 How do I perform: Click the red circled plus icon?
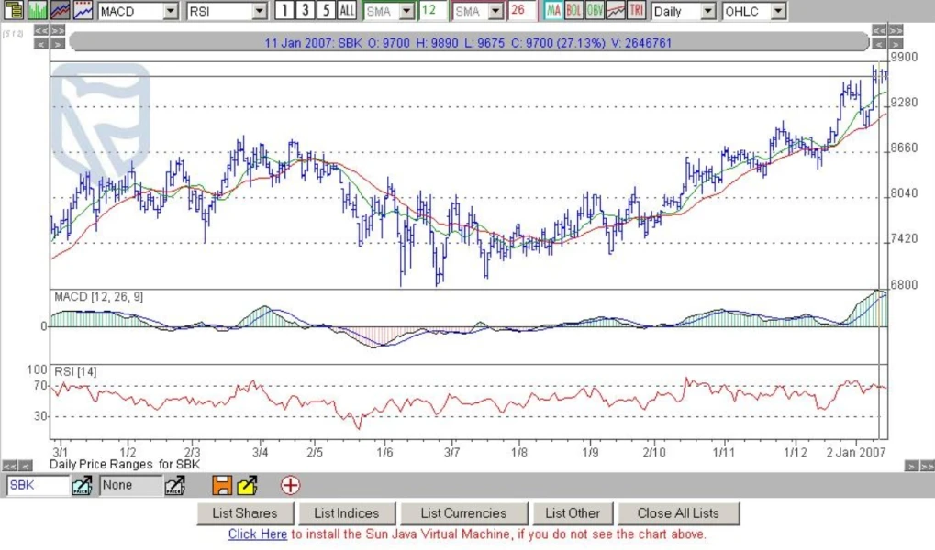coord(290,486)
